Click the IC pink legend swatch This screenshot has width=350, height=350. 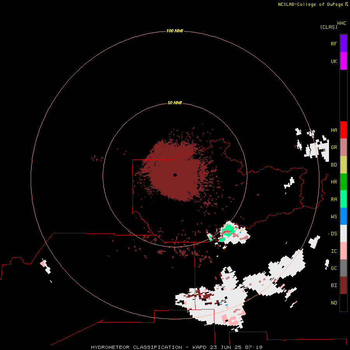tap(343, 251)
